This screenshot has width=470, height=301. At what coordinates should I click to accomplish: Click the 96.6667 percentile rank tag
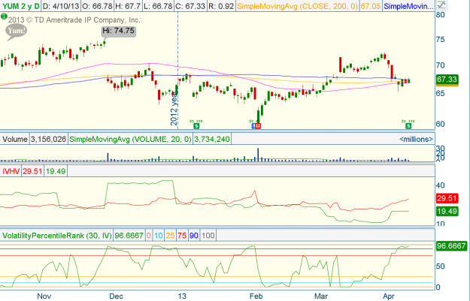click(452, 245)
